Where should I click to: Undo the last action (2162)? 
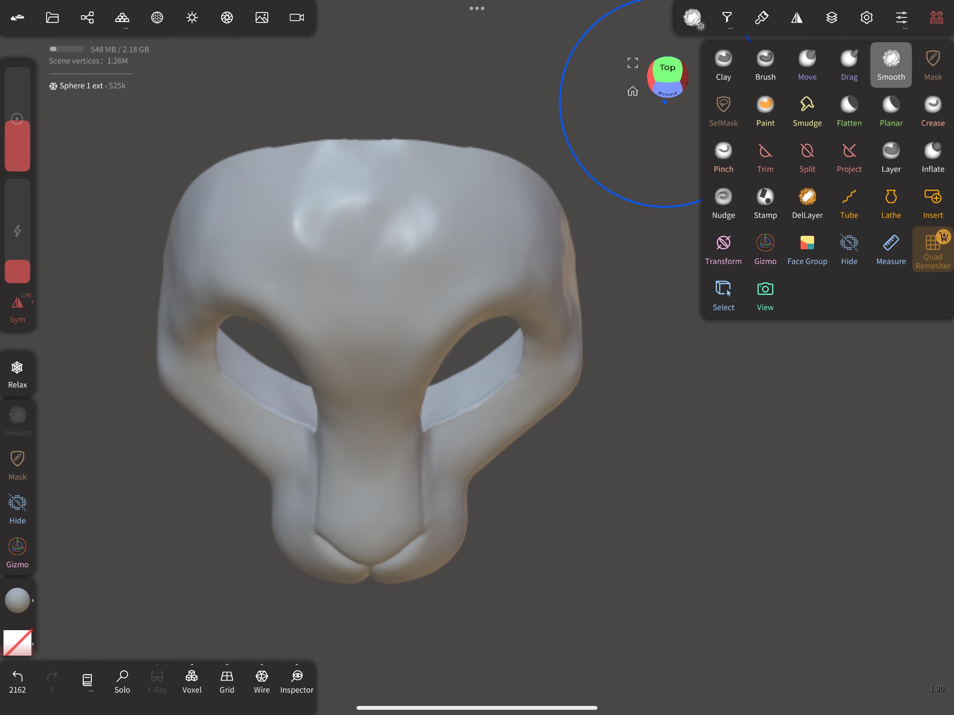tap(17, 681)
